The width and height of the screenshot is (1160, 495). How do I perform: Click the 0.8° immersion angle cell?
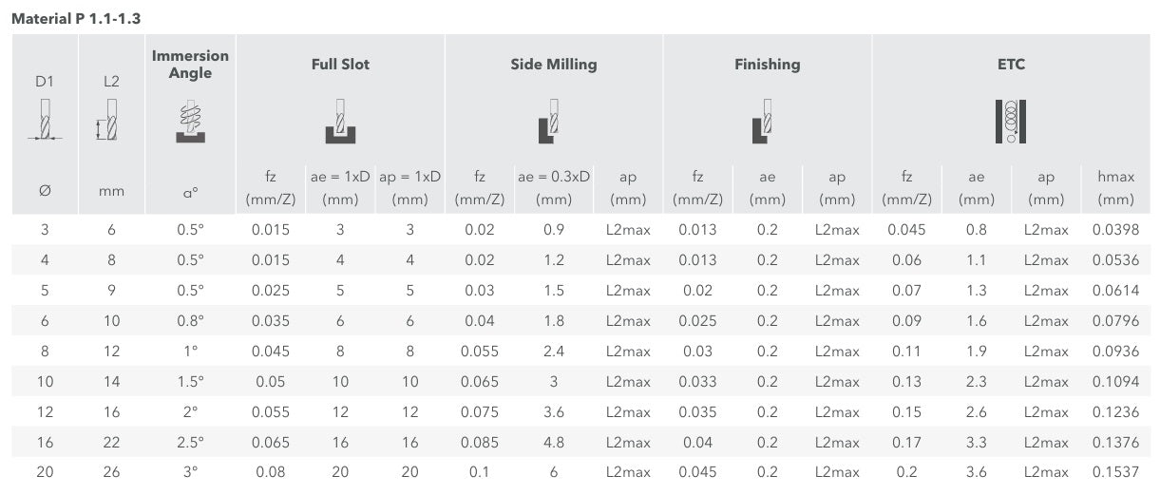[190, 321]
